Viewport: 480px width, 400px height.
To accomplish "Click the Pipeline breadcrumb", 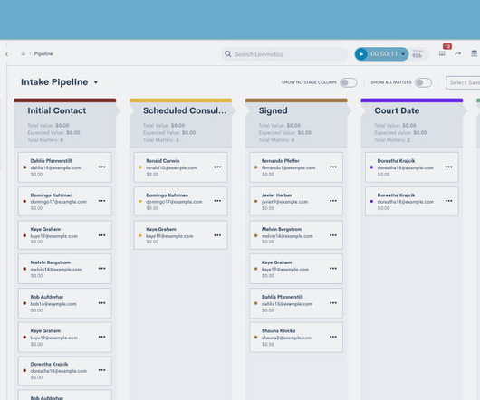I will pos(43,53).
